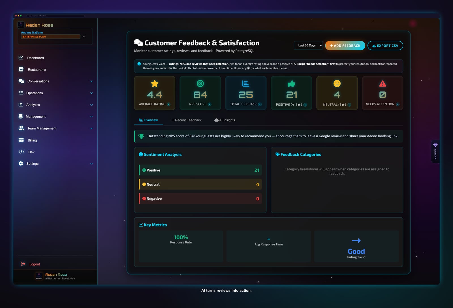The width and height of the screenshot is (453, 308).
Task: Click the Needs Attention warning triangle icon
Action: pyautogui.click(x=383, y=84)
